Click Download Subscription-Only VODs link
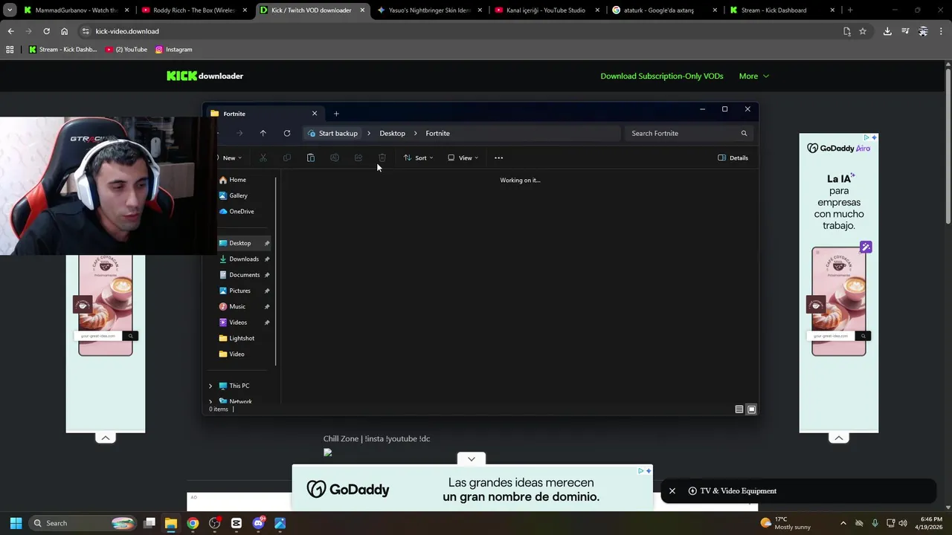This screenshot has width=952, height=535. [x=662, y=76]
